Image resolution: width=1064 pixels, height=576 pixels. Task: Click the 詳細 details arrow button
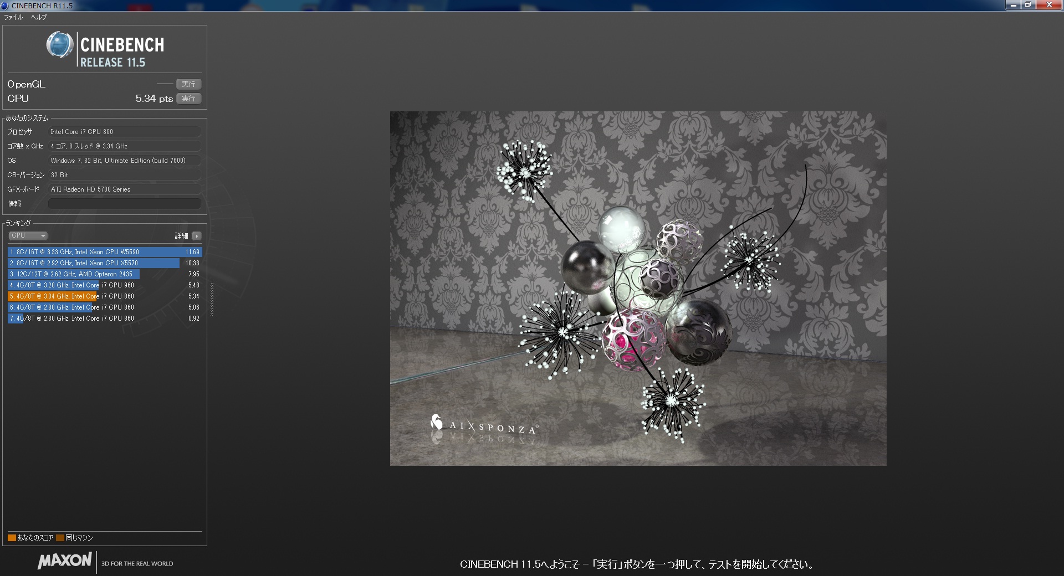click(197, 236)
